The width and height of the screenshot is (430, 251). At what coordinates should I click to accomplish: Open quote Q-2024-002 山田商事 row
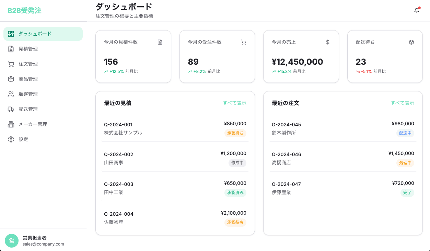point(175,158)
